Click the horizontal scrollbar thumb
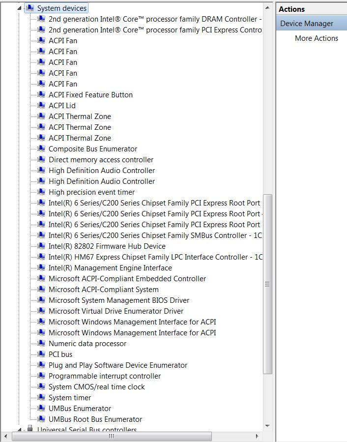The height and width of the screenshot is (442, 347). [112, 436]
